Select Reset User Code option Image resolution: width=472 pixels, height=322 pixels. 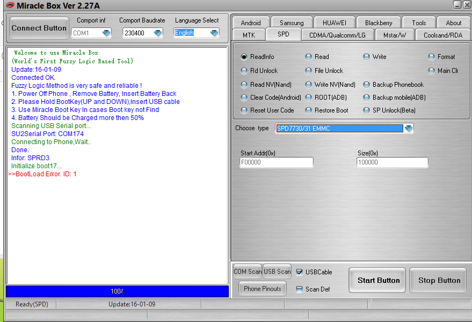tap(244, 110)
